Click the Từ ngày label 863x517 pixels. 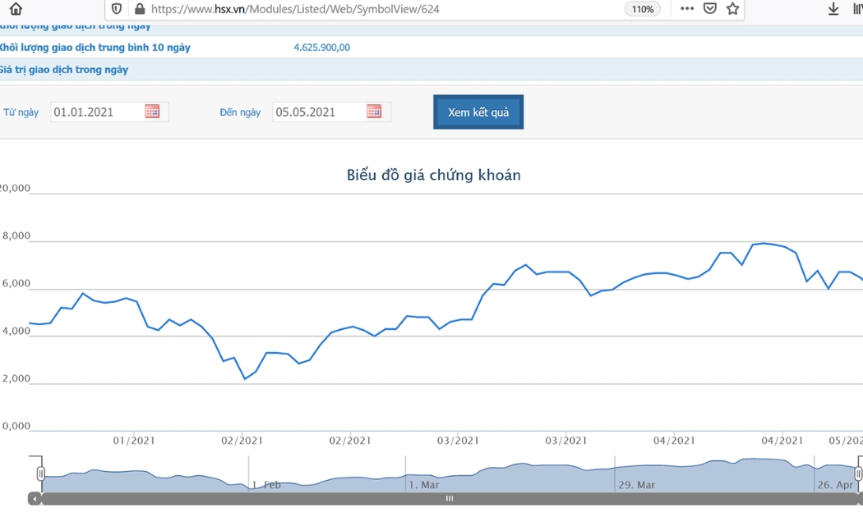click(21, 112)
